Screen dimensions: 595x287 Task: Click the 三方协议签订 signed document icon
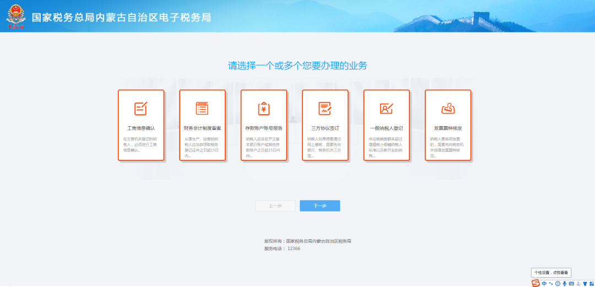tap(325, 109)
